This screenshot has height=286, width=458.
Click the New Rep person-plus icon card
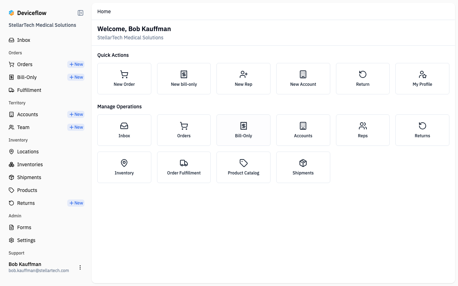[243, 79]
